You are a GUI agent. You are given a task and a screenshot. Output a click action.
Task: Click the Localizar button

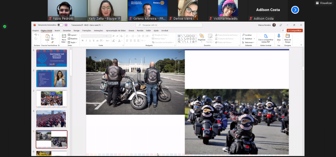coord(247,35)
